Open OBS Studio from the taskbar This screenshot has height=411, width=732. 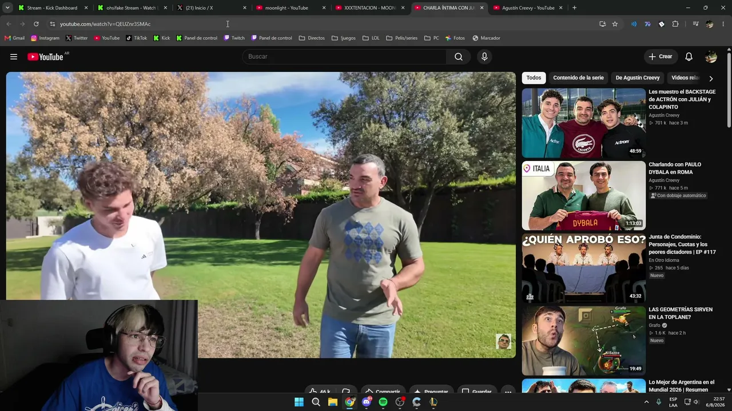coord(400,402)
